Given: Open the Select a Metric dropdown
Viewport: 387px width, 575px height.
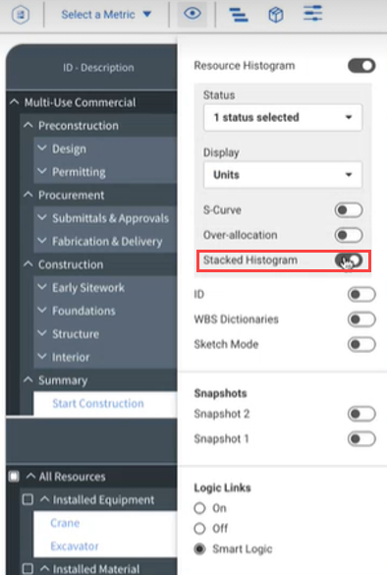Looking at the screenshot, I should 106,15.
